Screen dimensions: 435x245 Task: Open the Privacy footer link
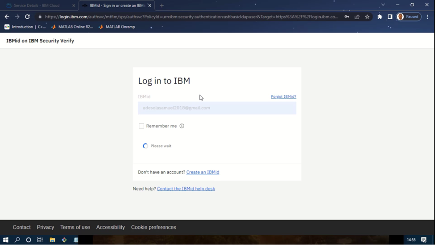pos(46,227)
